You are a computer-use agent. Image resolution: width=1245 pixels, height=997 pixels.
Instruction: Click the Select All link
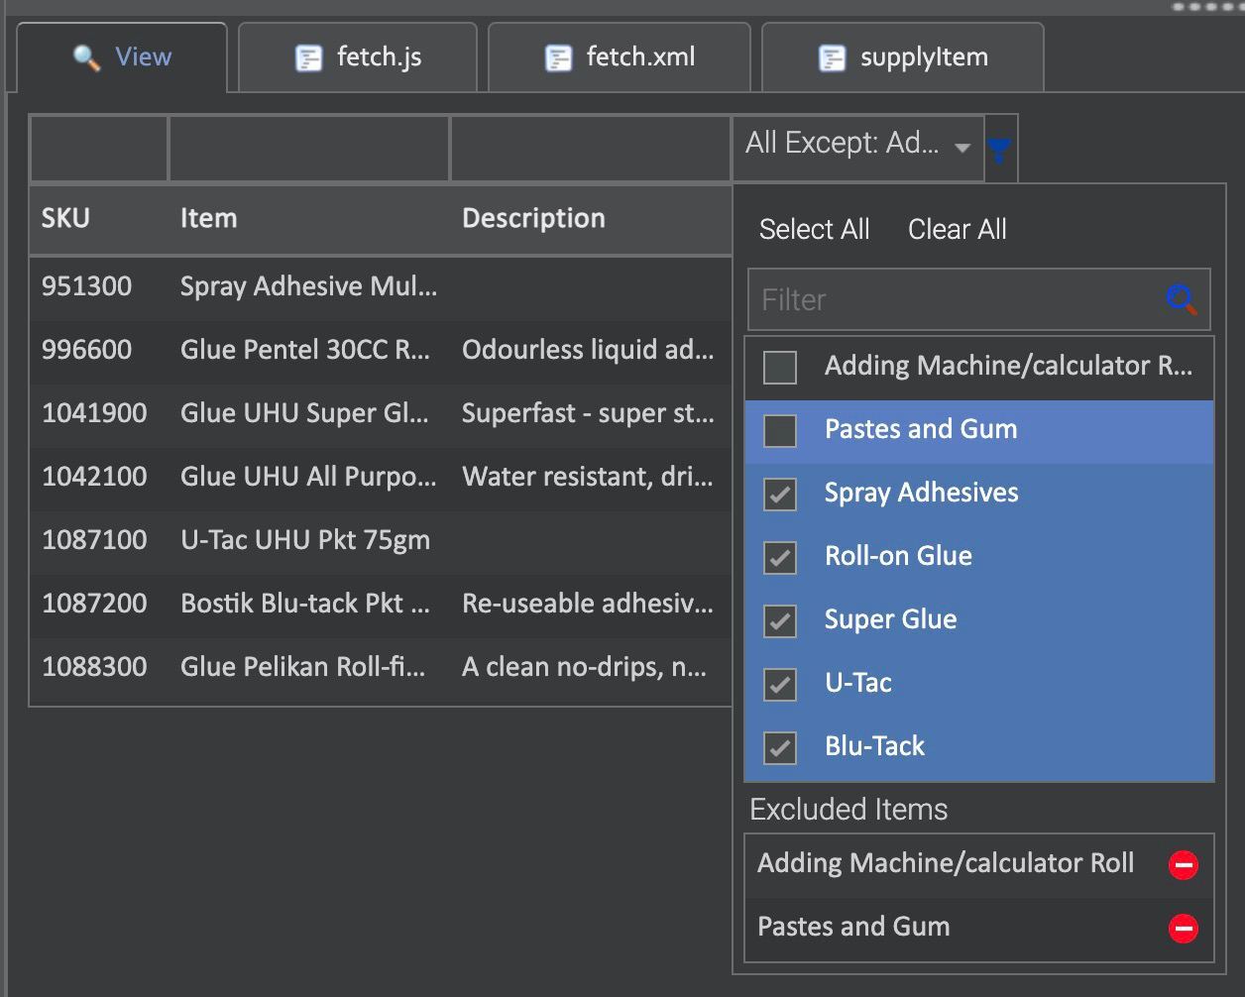click(x=814, y=230)
